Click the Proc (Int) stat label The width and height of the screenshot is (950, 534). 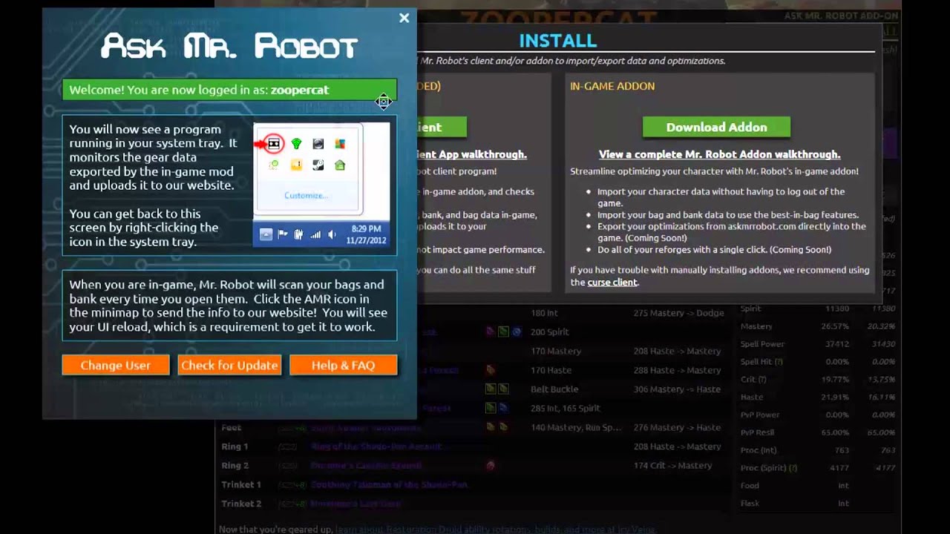(x=759, y=450)
